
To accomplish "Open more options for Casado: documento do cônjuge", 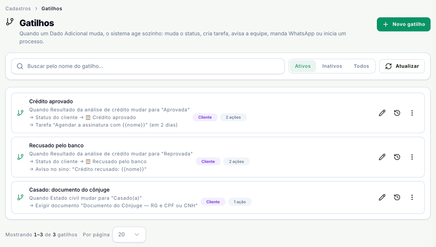I will pos(412,197).
